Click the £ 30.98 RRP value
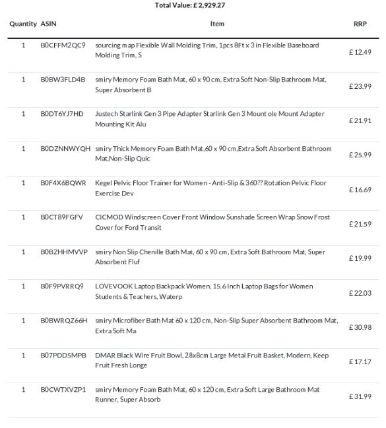This screenshot has width=386, height=428. tap(360, 327)
